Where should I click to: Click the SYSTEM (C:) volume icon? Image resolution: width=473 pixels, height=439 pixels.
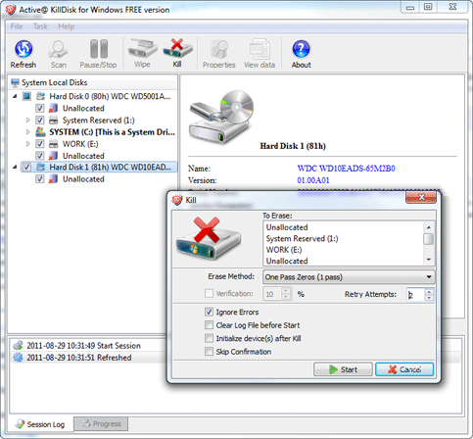click(40, 132)
